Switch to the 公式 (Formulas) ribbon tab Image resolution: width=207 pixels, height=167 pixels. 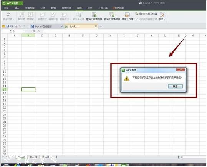pyautogui.click(x=43, y=8)
